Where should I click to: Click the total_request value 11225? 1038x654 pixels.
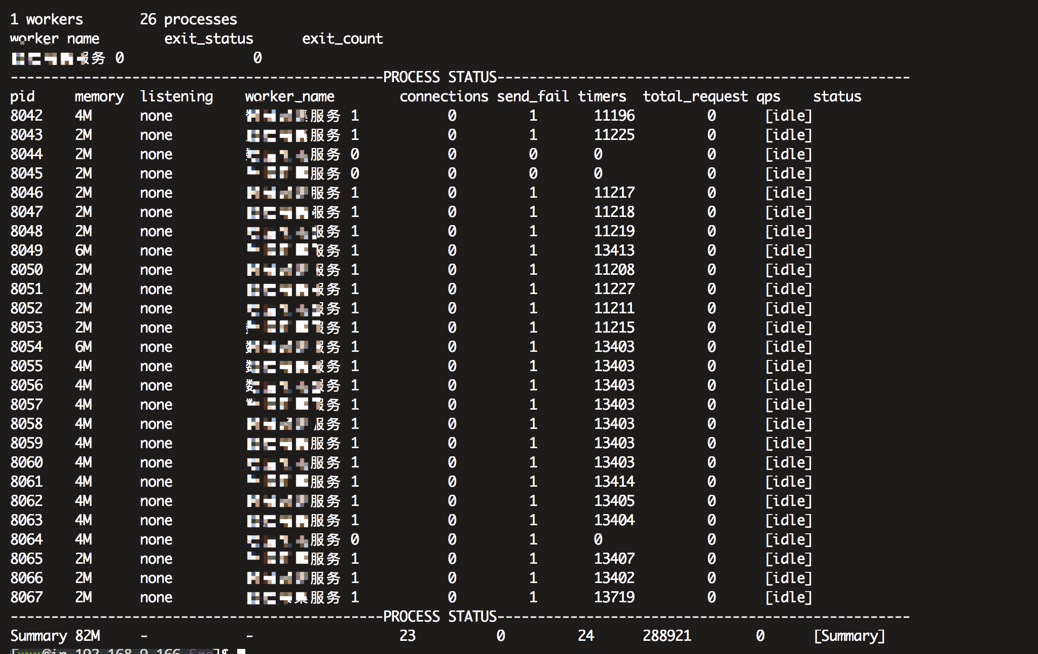pyautogui.click(x=614, y=135)
